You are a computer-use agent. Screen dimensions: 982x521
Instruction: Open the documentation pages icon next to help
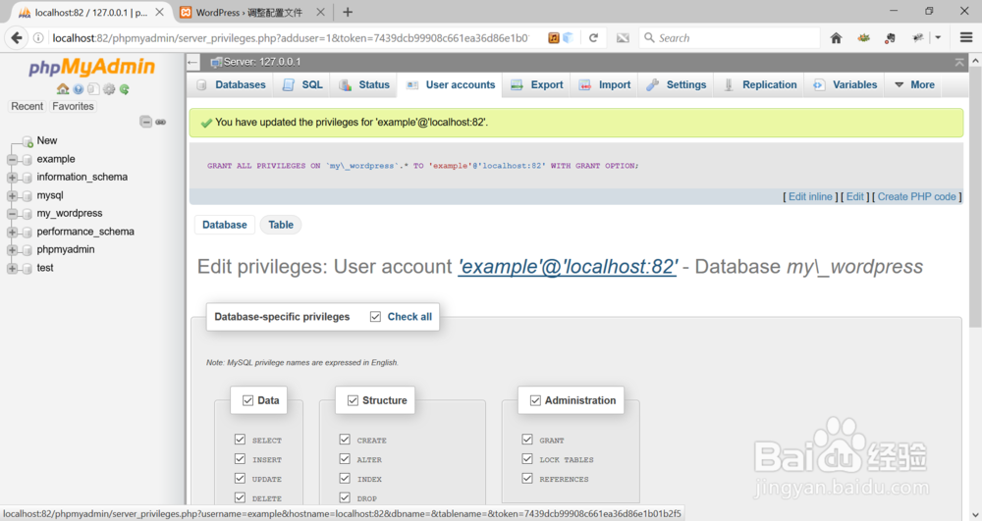tap(93, 89)
